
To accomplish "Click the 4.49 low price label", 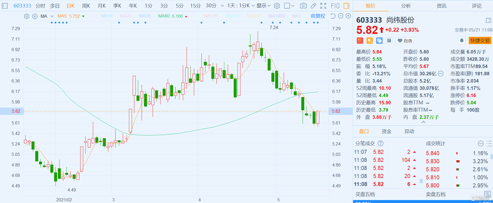I will (72, 190).
